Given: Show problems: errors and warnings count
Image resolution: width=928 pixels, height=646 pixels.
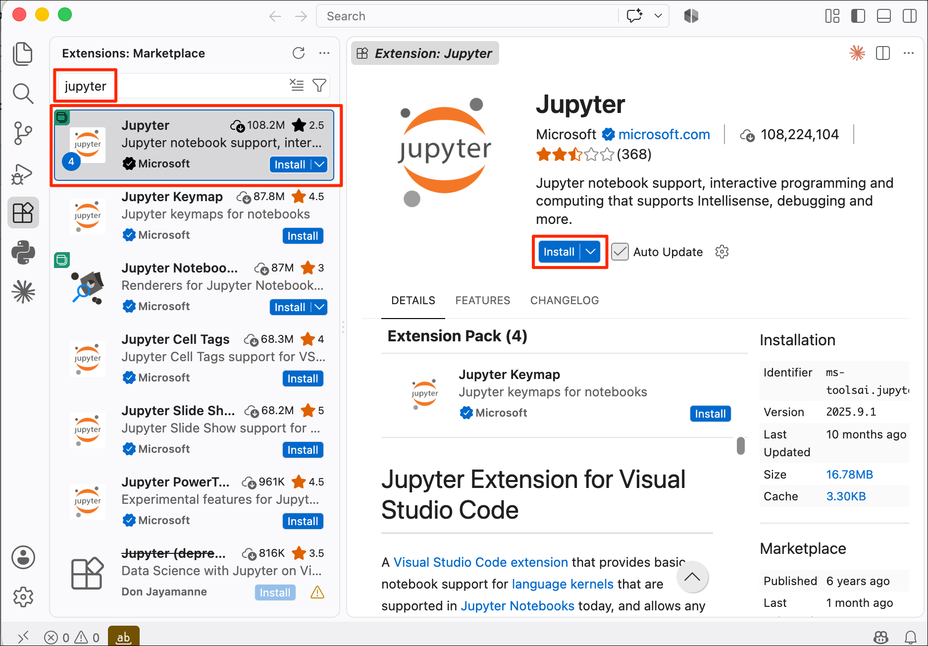Looking at the screenshot, I should coord(72,637).
